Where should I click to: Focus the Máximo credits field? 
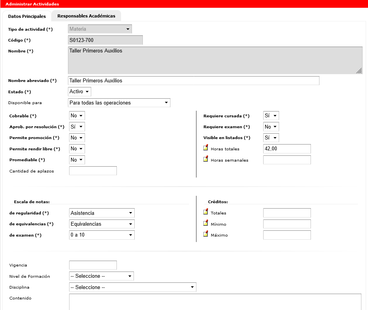click(x=287, y=235)
